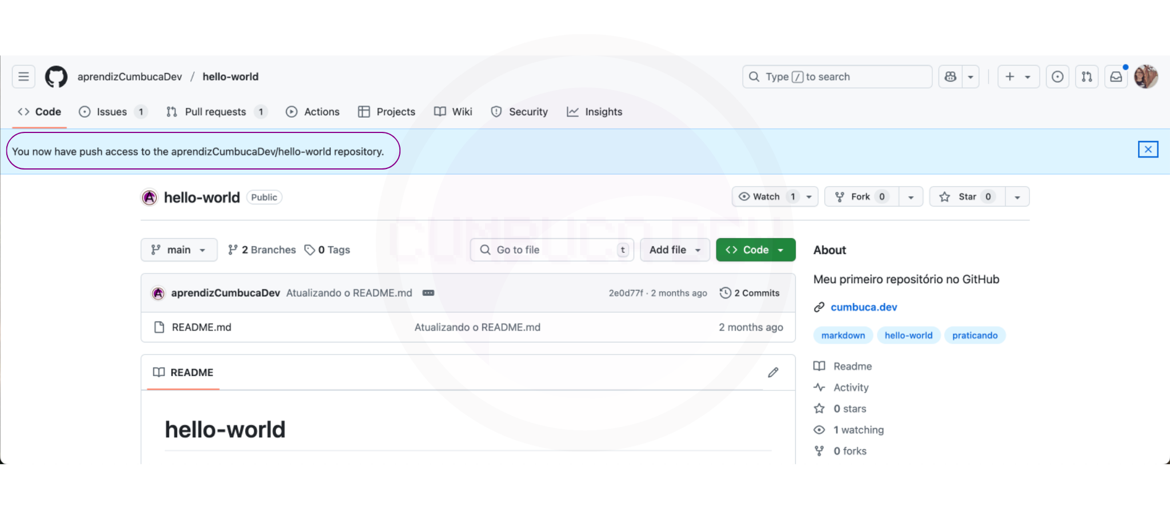View the 2 Commits history
1170x520 pixels.
pos(750,293)
